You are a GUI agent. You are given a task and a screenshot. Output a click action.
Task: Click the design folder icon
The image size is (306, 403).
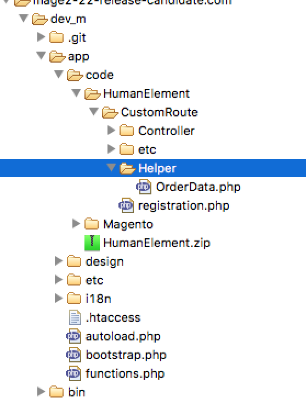point(74,262)
